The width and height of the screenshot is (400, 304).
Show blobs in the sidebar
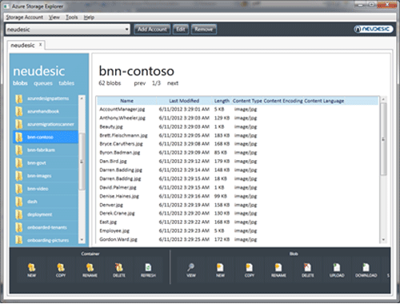(x=20, y=83)
